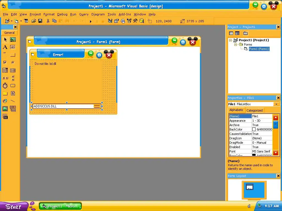The image size is (282, 211).
Task: Select the Pointer tool in the toolbox
Action: (x=5, y=40)
